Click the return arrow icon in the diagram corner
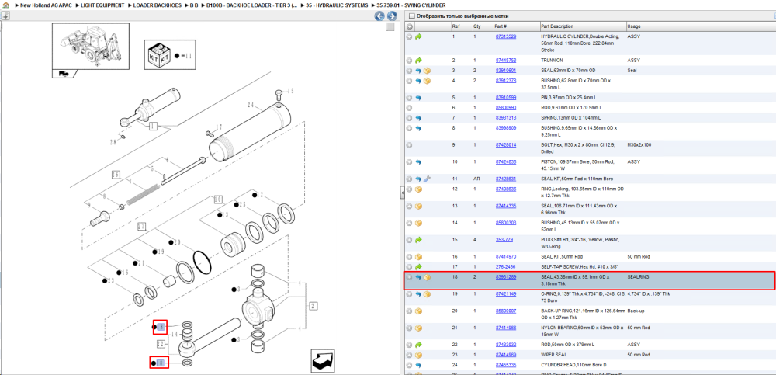 coord(324,360)
